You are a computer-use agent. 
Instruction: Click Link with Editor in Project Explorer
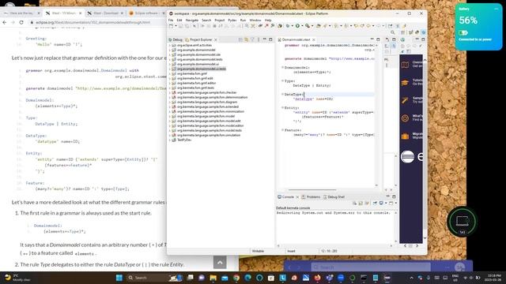[246, 39]
